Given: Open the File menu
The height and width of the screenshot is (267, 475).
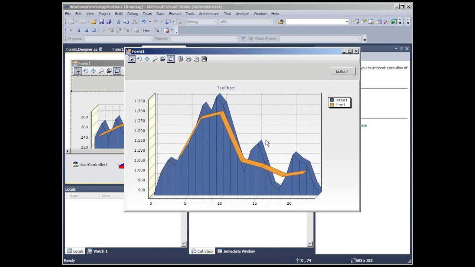Looking at the screenshot, I should pos(68,14).
